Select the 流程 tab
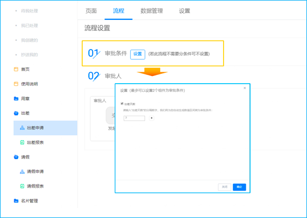This screenshot has height=218, width=307. pos(119,11)
